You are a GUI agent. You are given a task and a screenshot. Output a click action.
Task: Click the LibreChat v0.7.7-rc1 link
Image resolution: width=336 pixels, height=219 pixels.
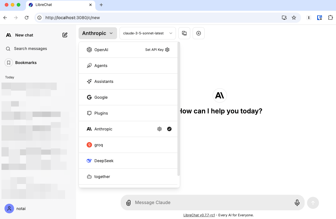click(x=199, y=215)
